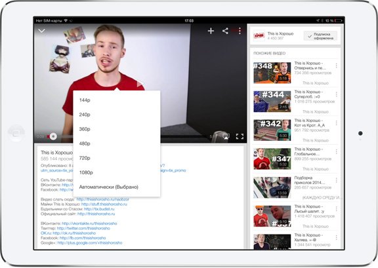Tap the 17:03 clock in the status bar

189,21
